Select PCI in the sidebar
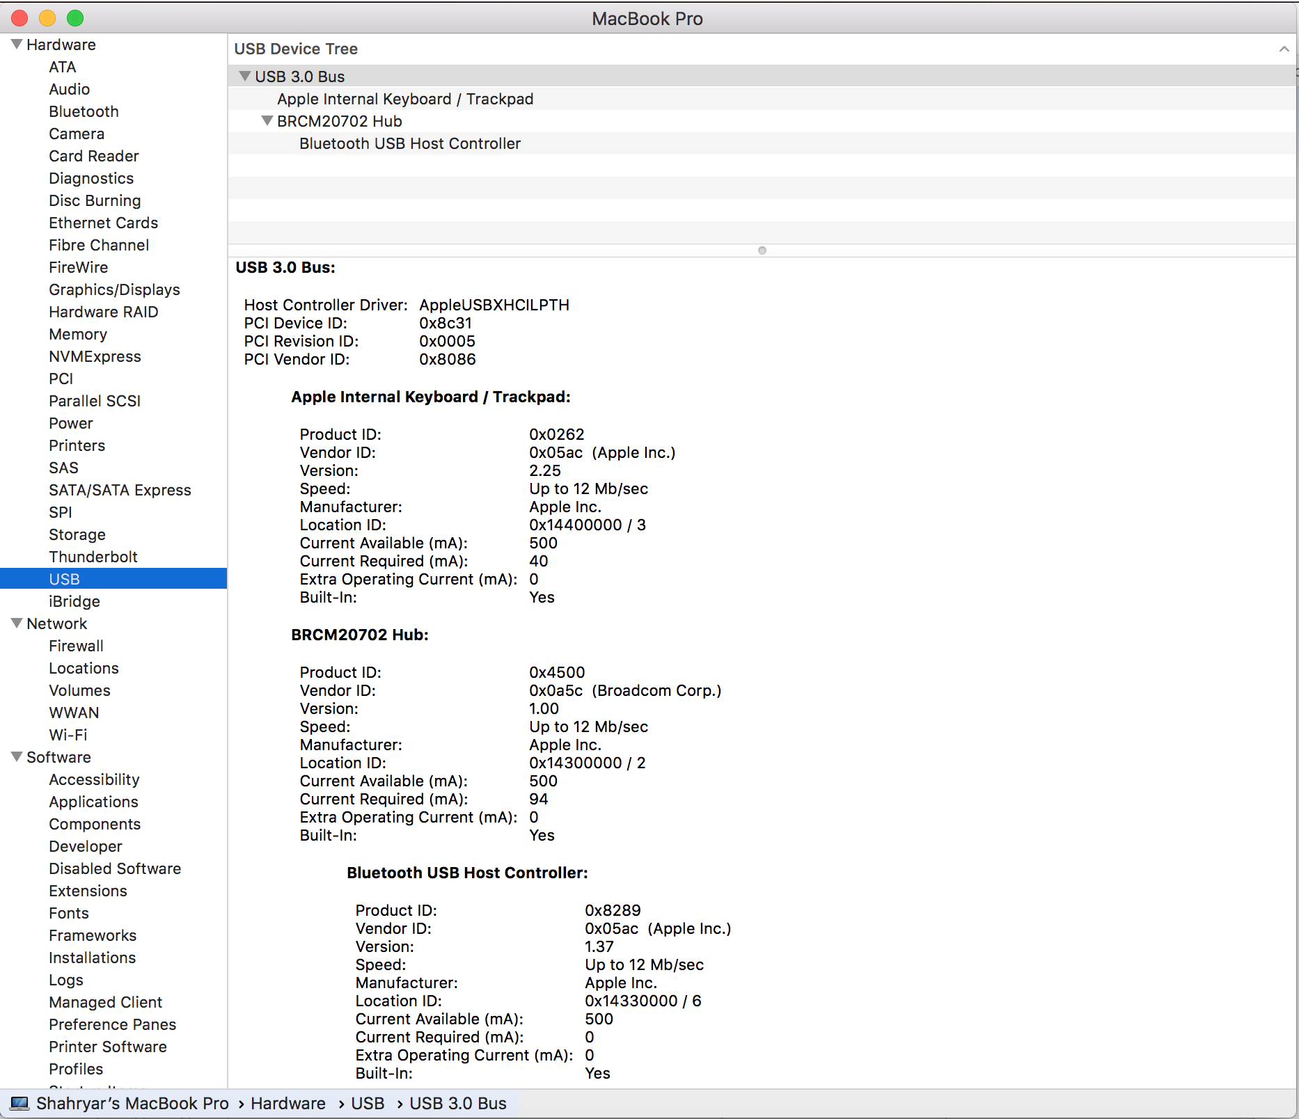The image size is (1299, 1119). [x=61, y=379]
